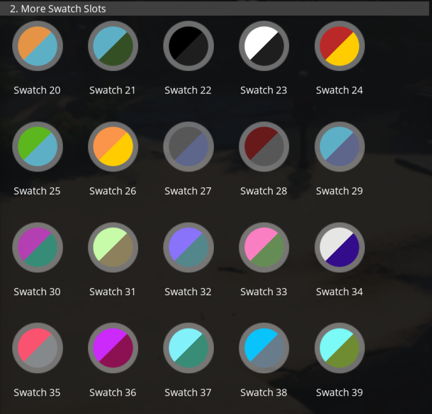Select white and black Swatch 23

(264, 46)
